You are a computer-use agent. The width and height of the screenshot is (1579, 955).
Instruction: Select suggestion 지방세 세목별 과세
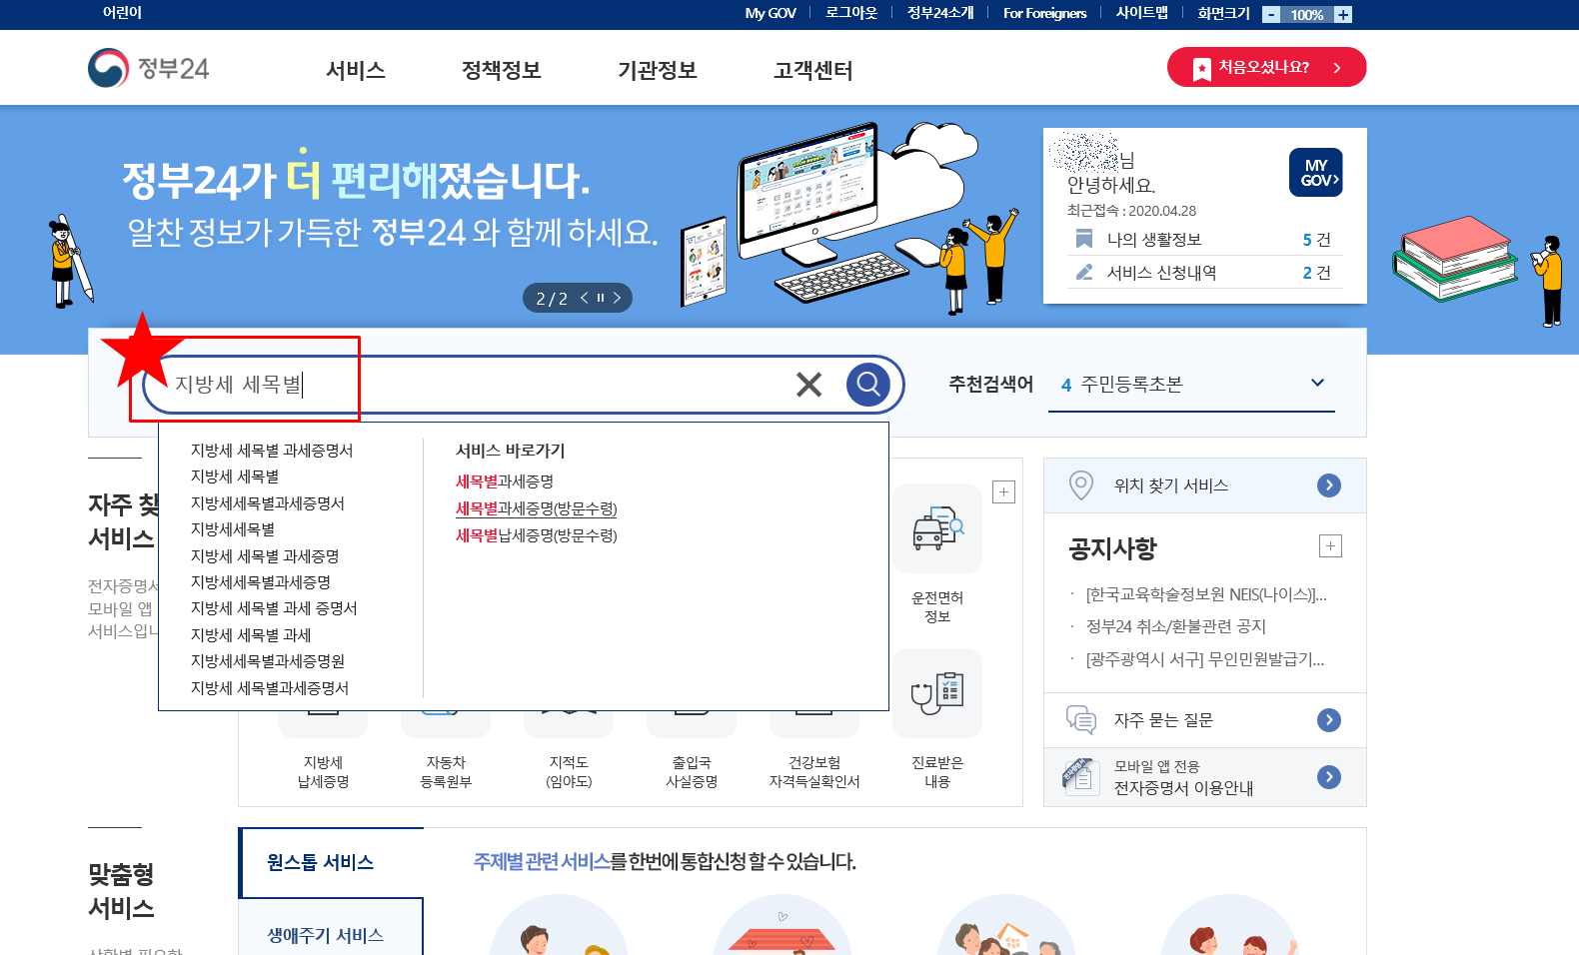click(251, 635)
